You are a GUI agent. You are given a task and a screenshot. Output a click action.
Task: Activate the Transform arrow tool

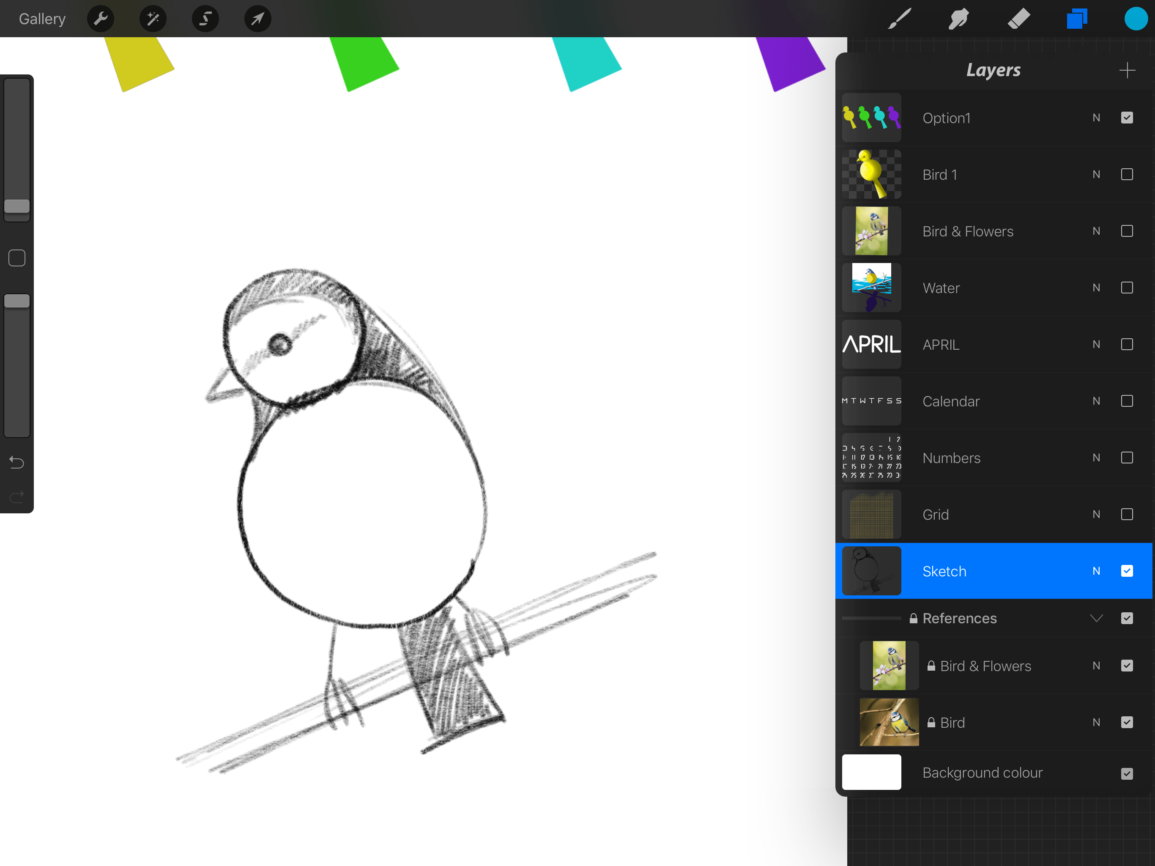[257, 19]
